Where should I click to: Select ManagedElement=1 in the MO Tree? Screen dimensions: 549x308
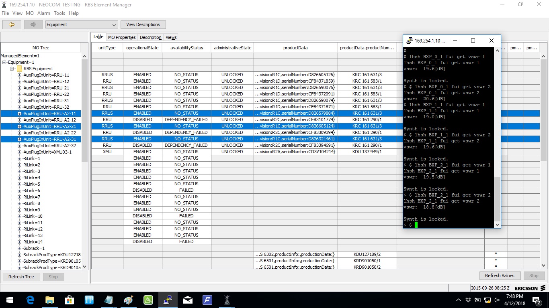pos(20,56)
